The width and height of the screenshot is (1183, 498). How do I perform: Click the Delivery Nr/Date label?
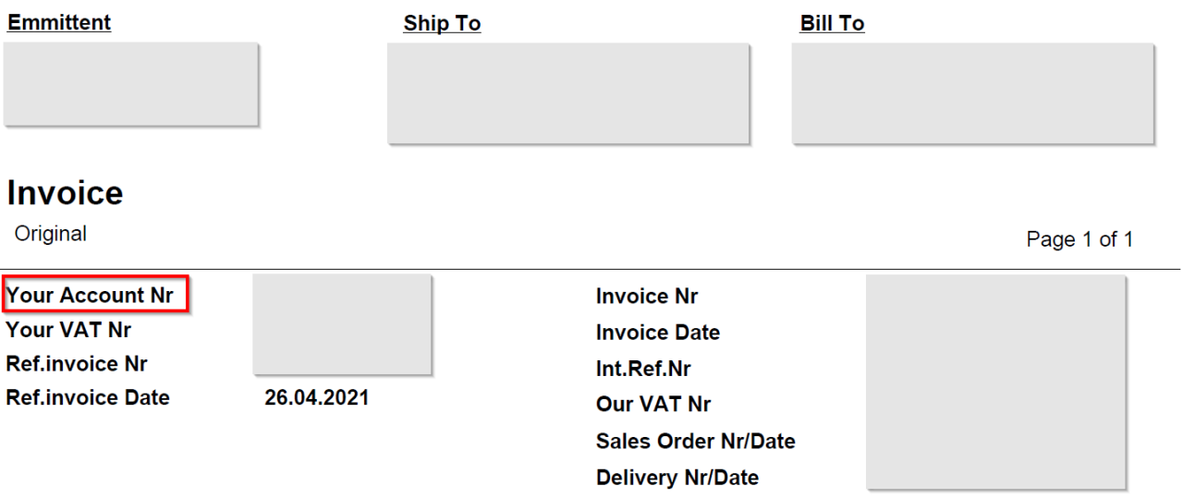tap(677, 478)
